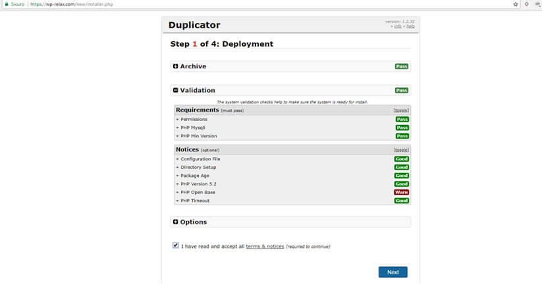This screenshot has width=542, height=284.
Task: Uncheck the accept terms checkbox
Action: [x=176, y=245]
